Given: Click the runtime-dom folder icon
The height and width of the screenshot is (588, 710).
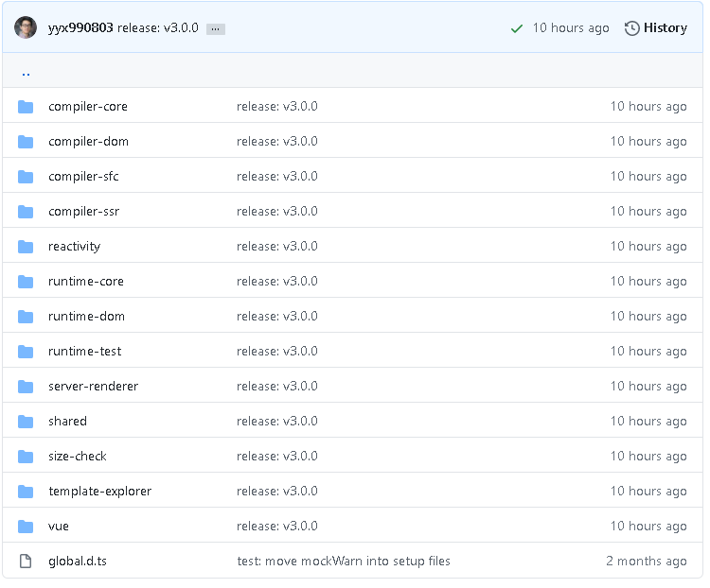Looking at the screenshot, I should pos(26,317).
